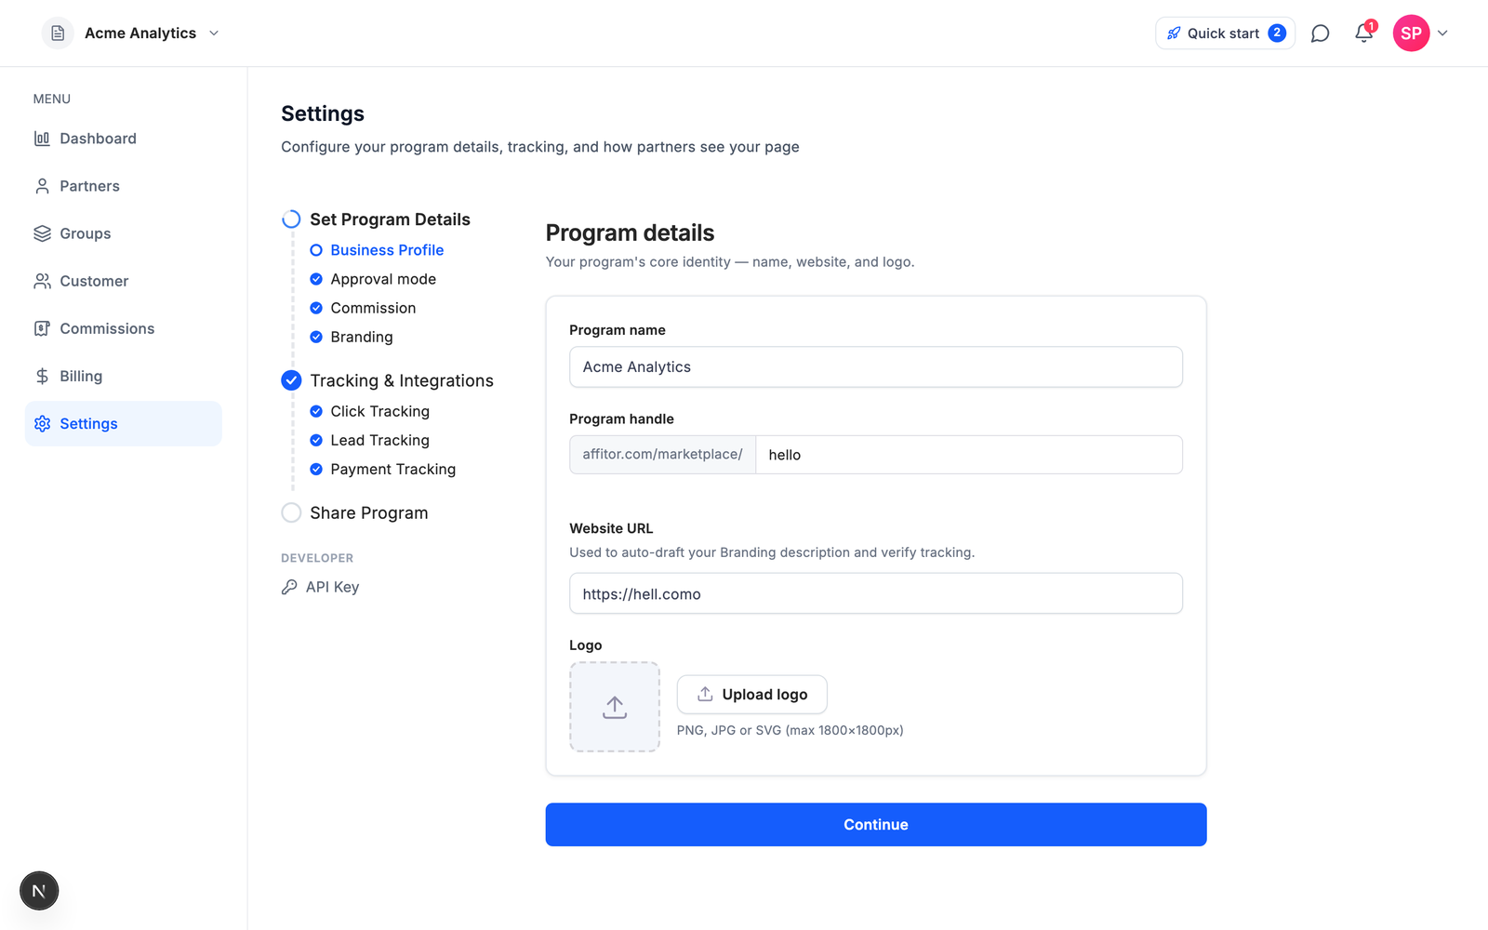Viewport: 1488px width, 930px height.
Task: Select the Billing menu item
Action: point(123,376)
